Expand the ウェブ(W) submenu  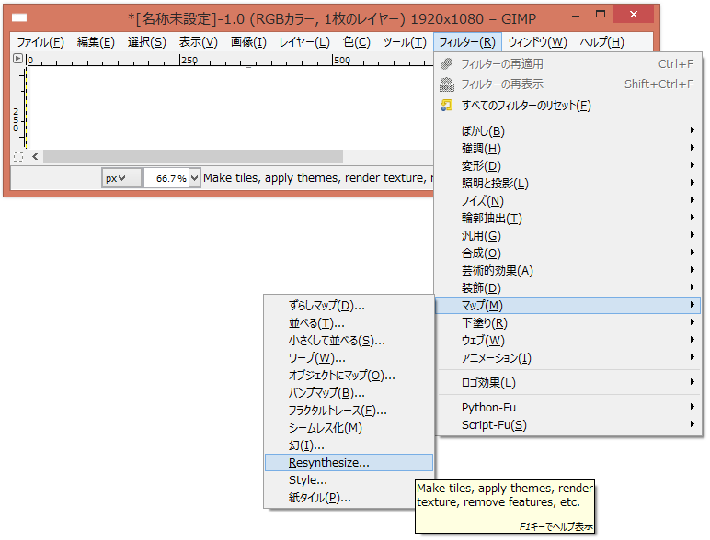point(567,340)
